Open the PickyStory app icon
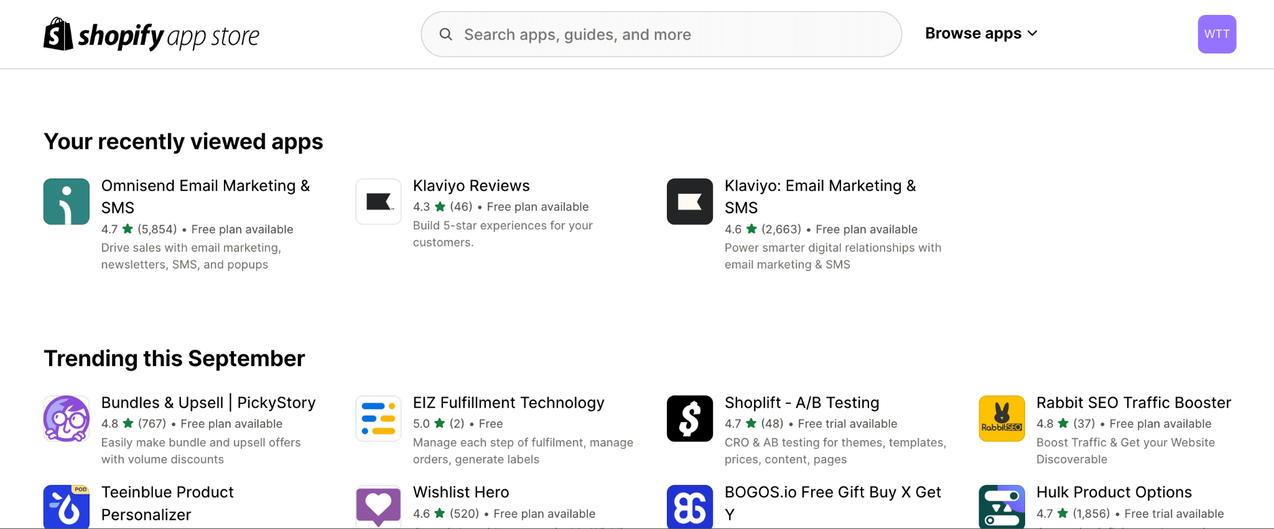This screenshot has width=1274, height=529. click(x=67, y=418)
